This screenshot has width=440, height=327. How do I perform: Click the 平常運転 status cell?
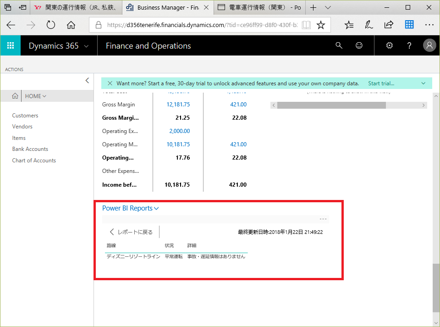click(x=174, y=256)
